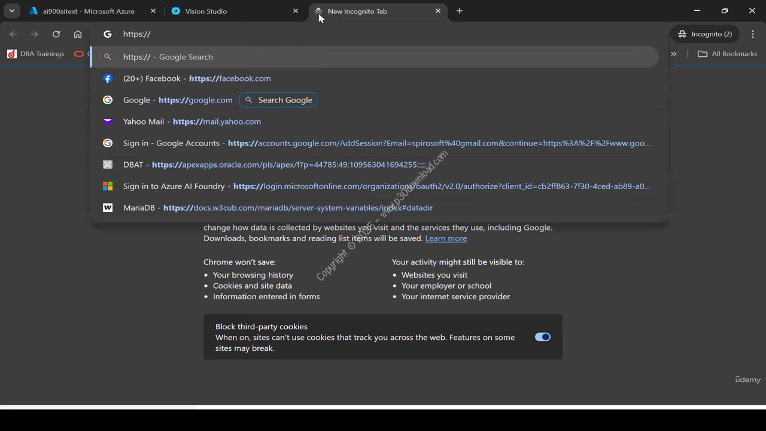Close the New Incognito Tab

tap(438, 11)
